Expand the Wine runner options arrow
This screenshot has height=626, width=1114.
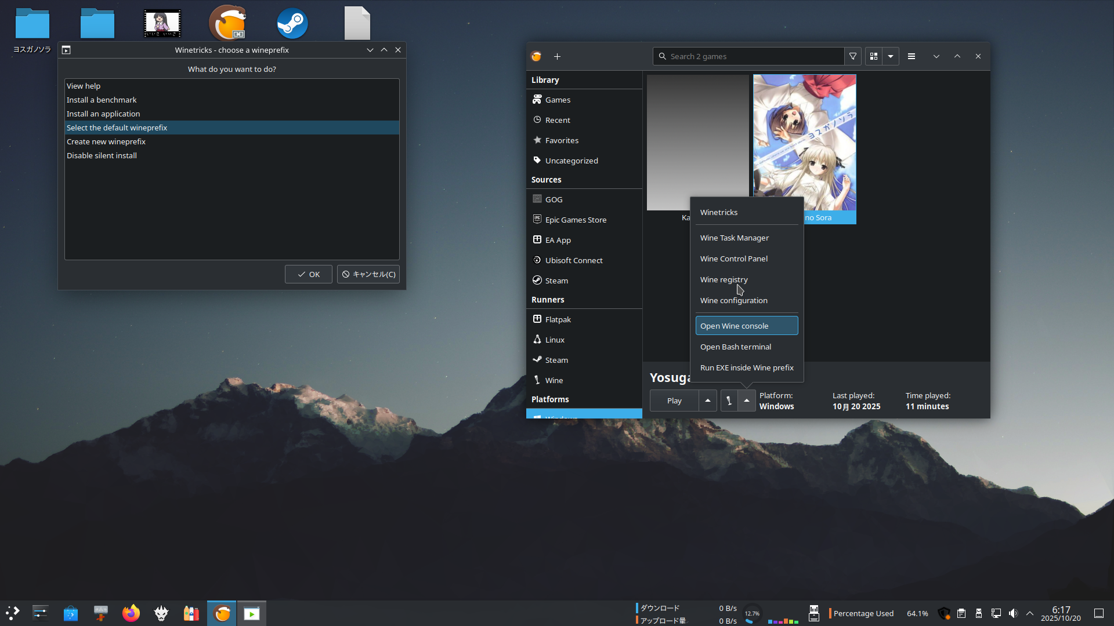(x=747, y=401)
